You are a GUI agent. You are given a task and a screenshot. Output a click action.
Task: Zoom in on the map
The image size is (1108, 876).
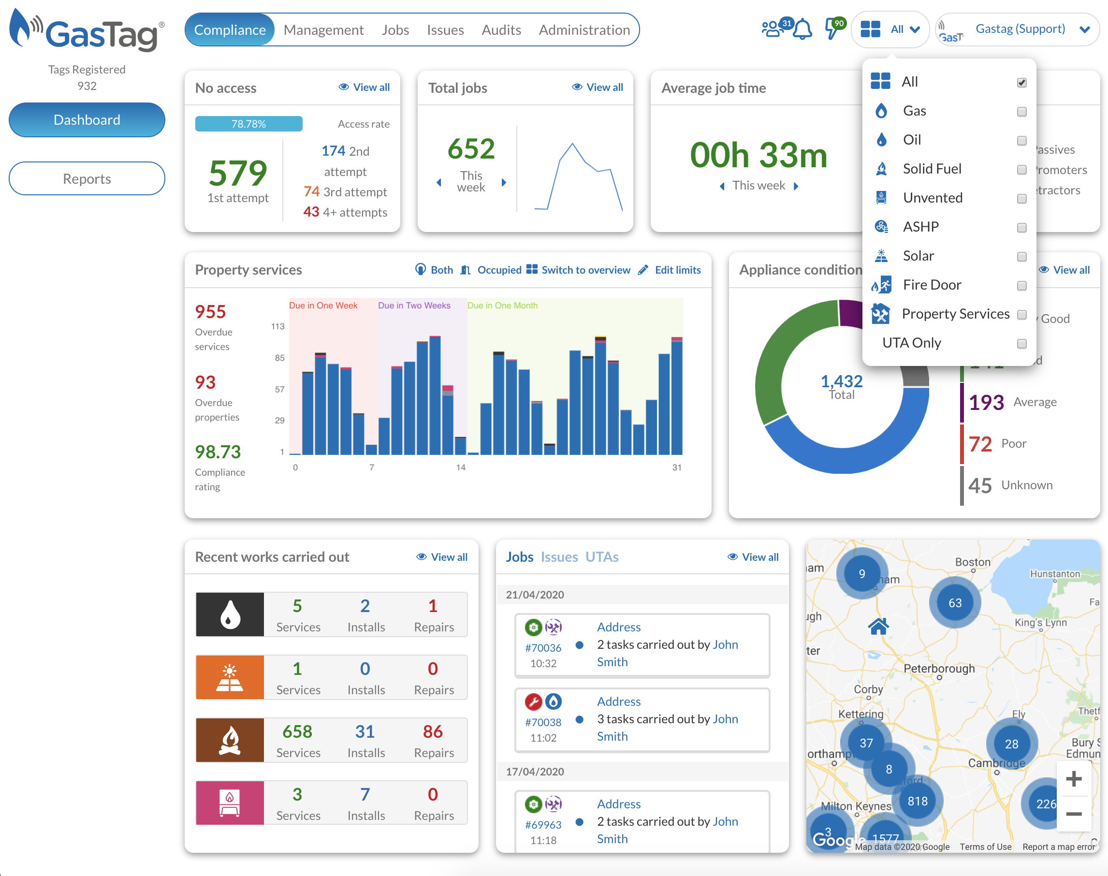1074,779
